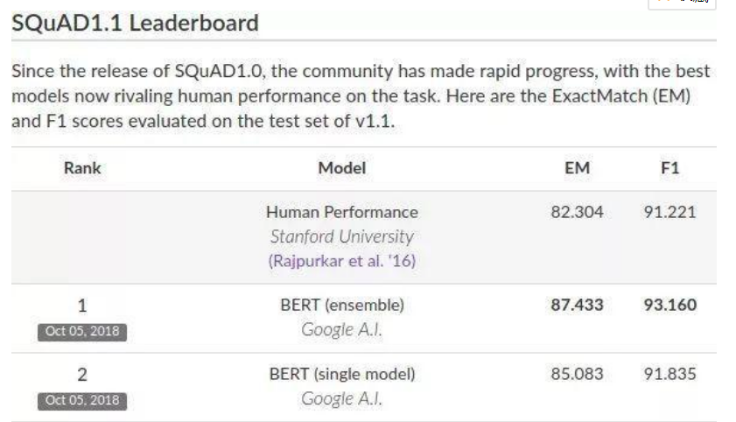Image resolution: width=736 pixels, height=422 pixels.
Task: Select the Model column header
Action: pos(341,168)
